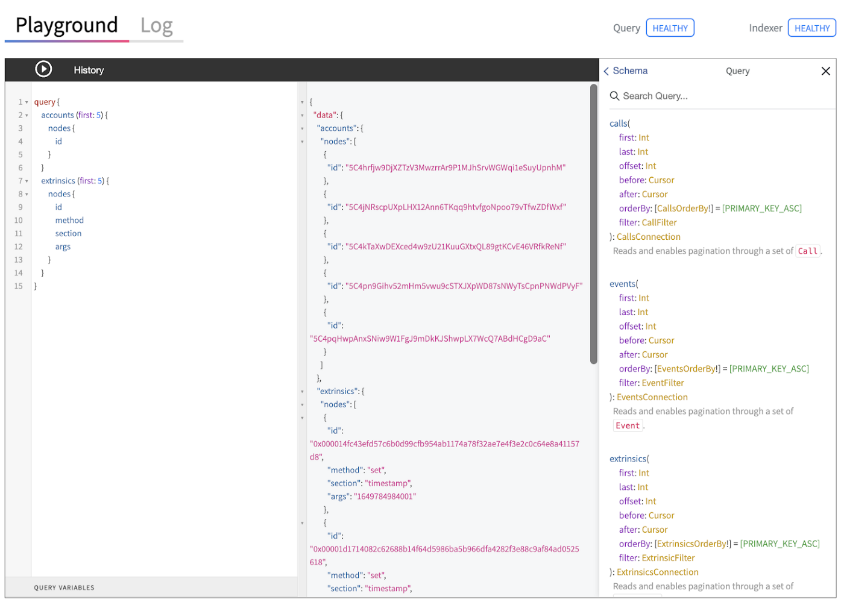Switch to the Log tab

pyautogui.click(x=157, y=25)
